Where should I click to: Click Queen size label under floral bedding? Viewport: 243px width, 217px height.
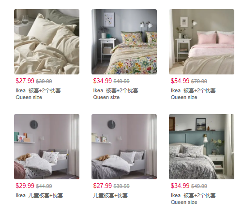106,97
